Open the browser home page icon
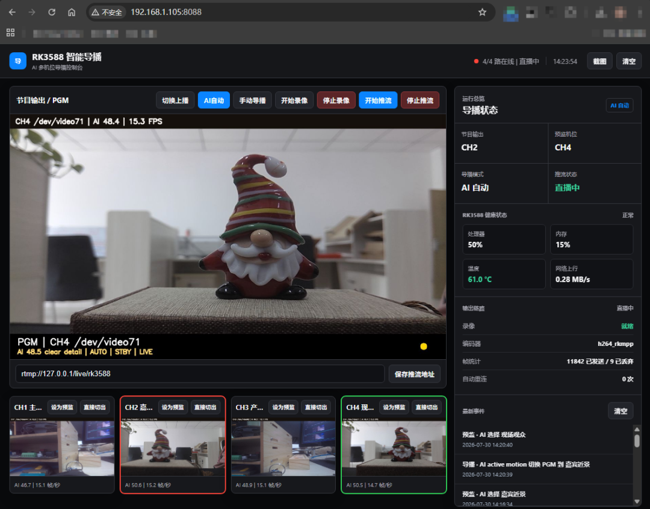 [x=72, y=12]
